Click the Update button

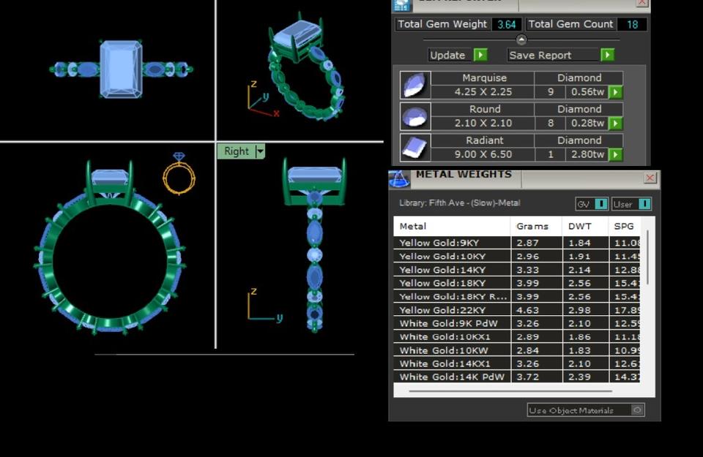[x=458, y=55]
